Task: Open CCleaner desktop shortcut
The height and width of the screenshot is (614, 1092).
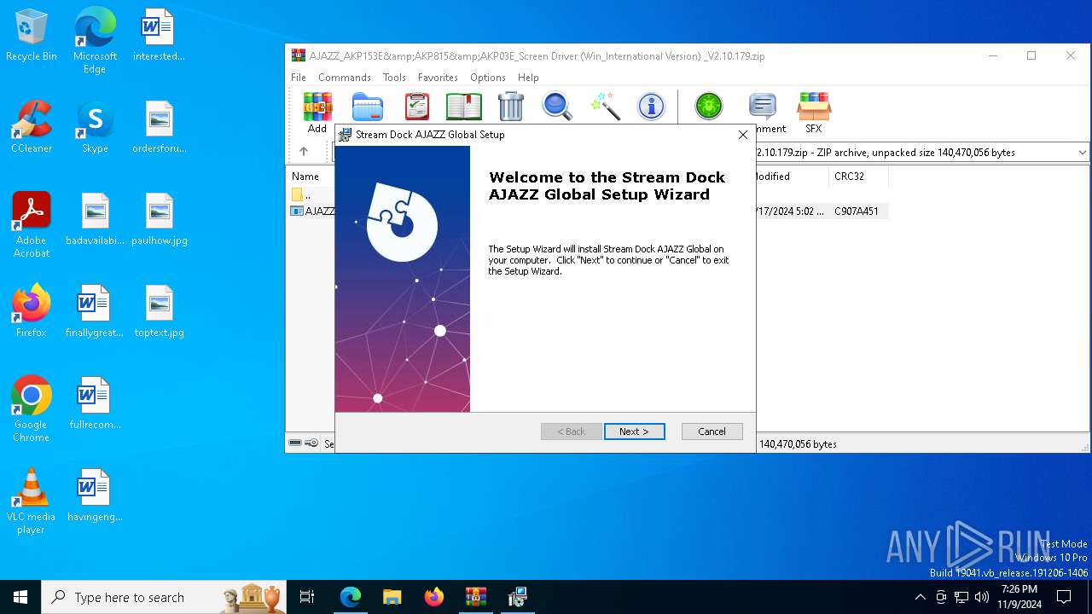Action: 32,127
